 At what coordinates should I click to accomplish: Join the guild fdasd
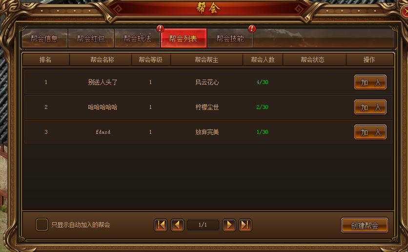point(370,132)
